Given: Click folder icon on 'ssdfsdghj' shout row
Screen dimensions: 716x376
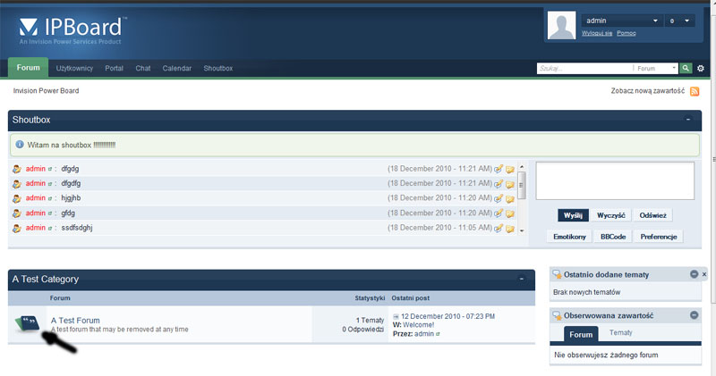Looking at the screenshot, I should click(509, 228).
